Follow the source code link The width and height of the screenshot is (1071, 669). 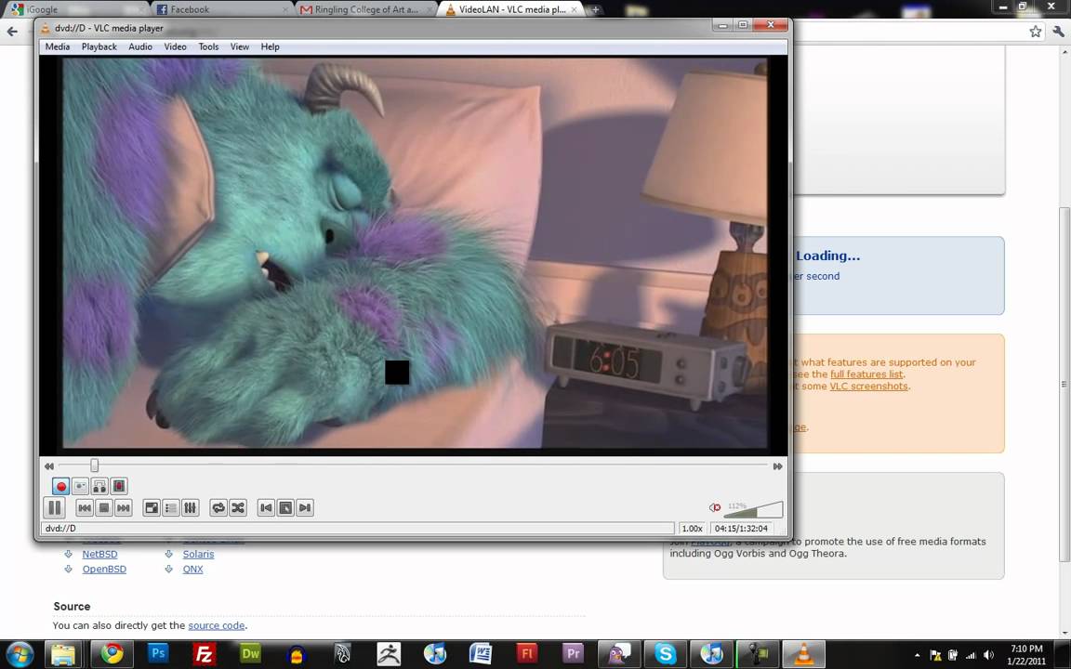(216, 625)
